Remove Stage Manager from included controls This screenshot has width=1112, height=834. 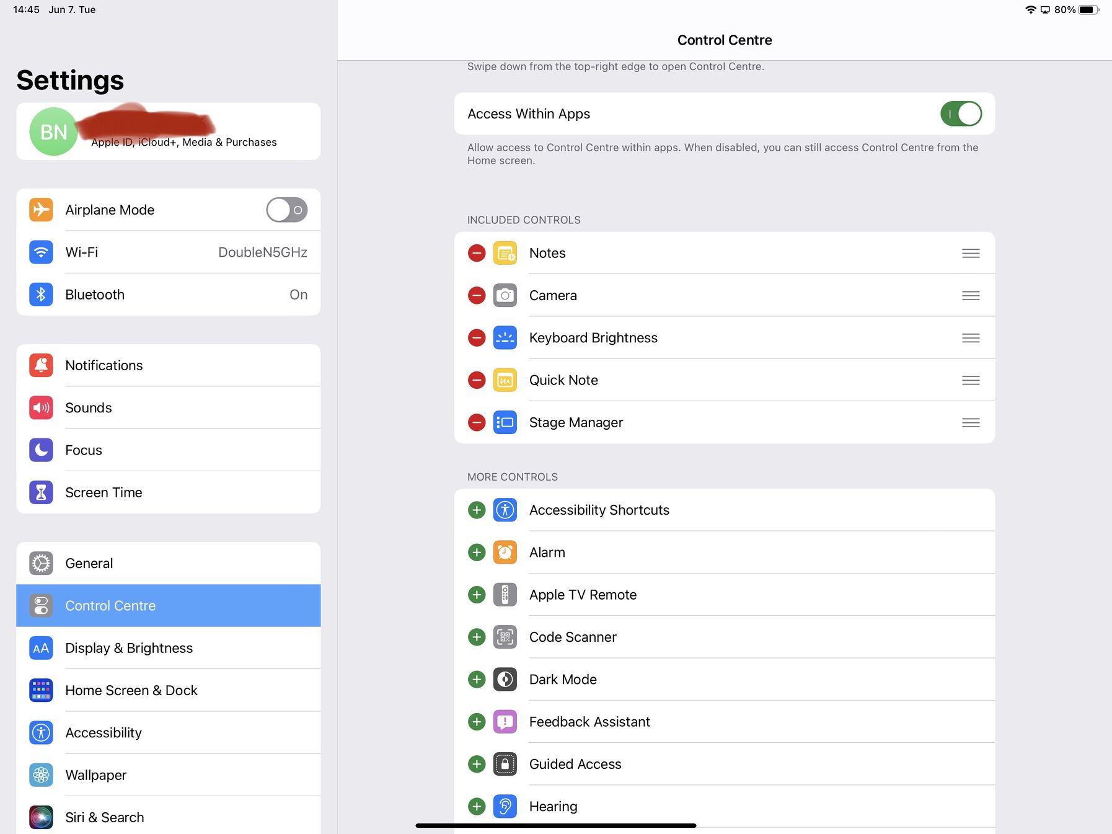click(477, 422)
